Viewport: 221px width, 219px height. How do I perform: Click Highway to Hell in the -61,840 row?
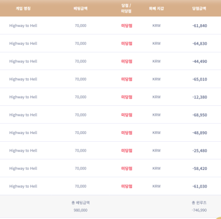(23, 26)
